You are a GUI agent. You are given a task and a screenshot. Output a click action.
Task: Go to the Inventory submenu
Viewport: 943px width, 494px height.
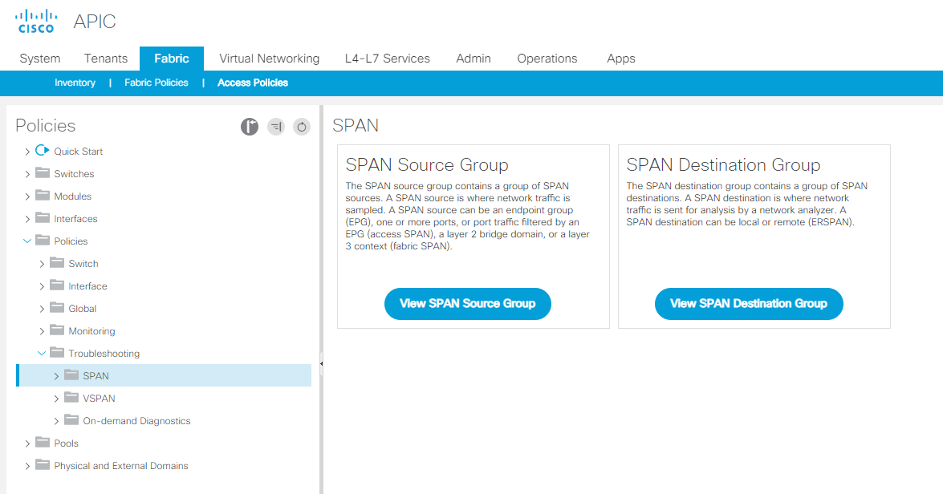click(x=75, y=83)
